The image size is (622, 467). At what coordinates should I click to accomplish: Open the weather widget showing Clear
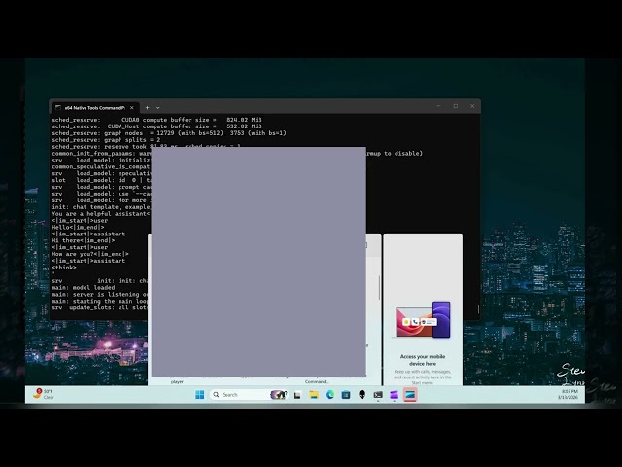(x=44, y=394)
